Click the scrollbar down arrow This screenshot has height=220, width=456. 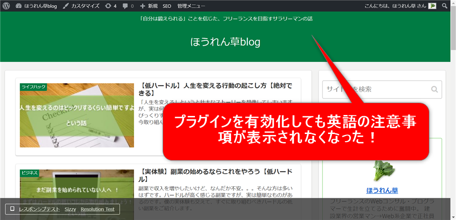coord(453,217)
